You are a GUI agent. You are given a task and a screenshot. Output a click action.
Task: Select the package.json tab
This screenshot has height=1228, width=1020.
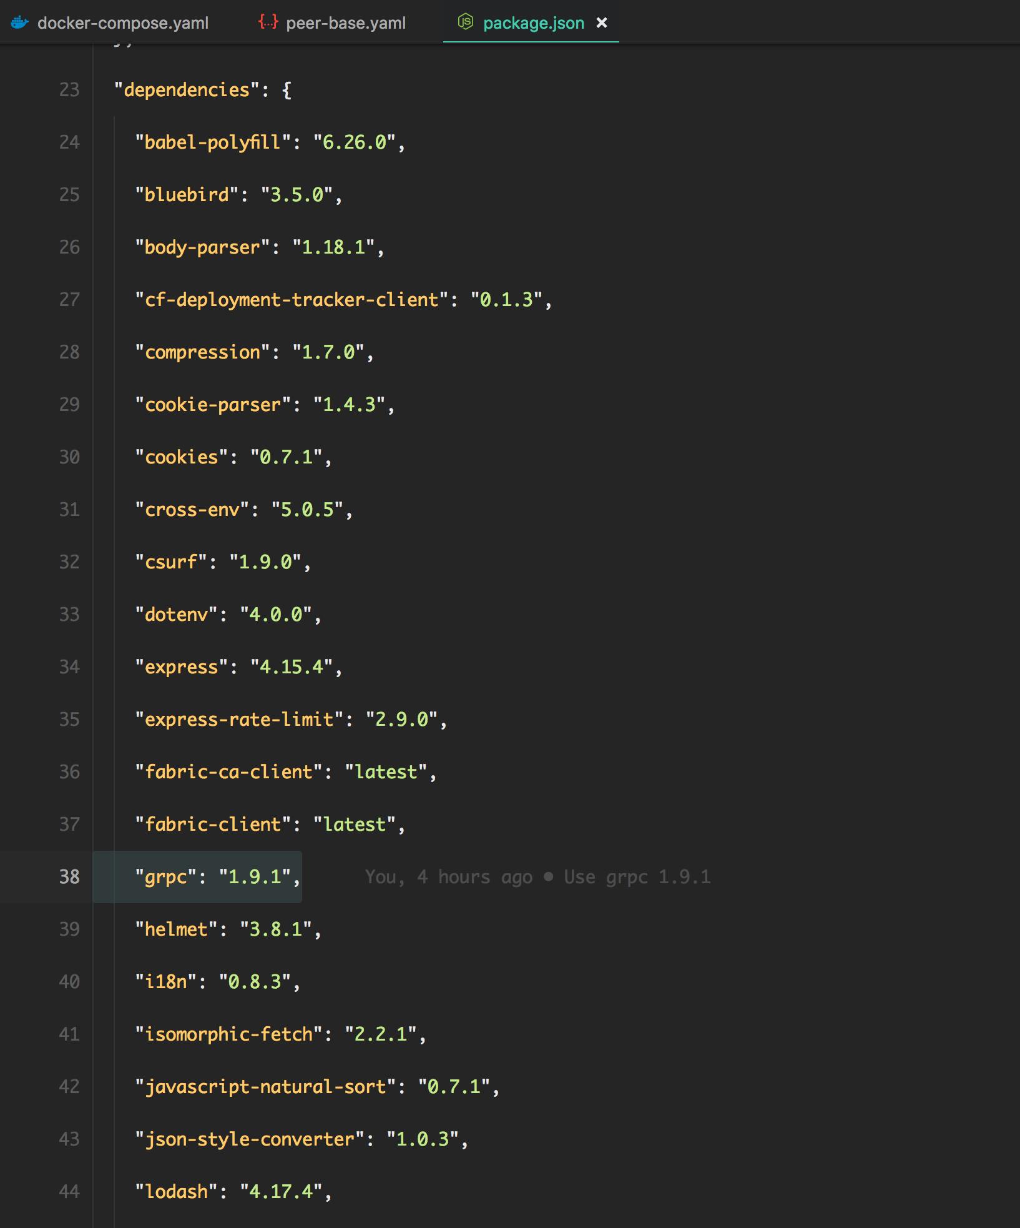(531, 22)
